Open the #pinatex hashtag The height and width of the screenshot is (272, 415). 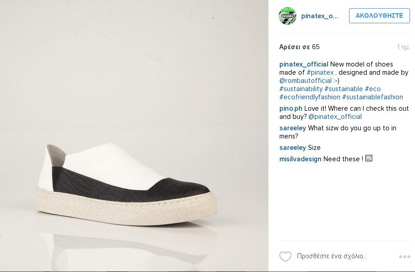pos(320,72)
